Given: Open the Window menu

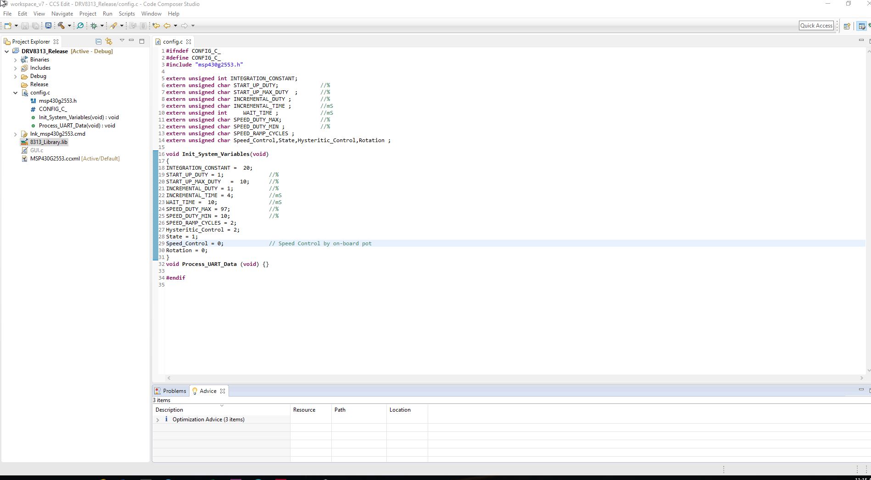Looking at the screenshot, I should [x=151, y=14].
